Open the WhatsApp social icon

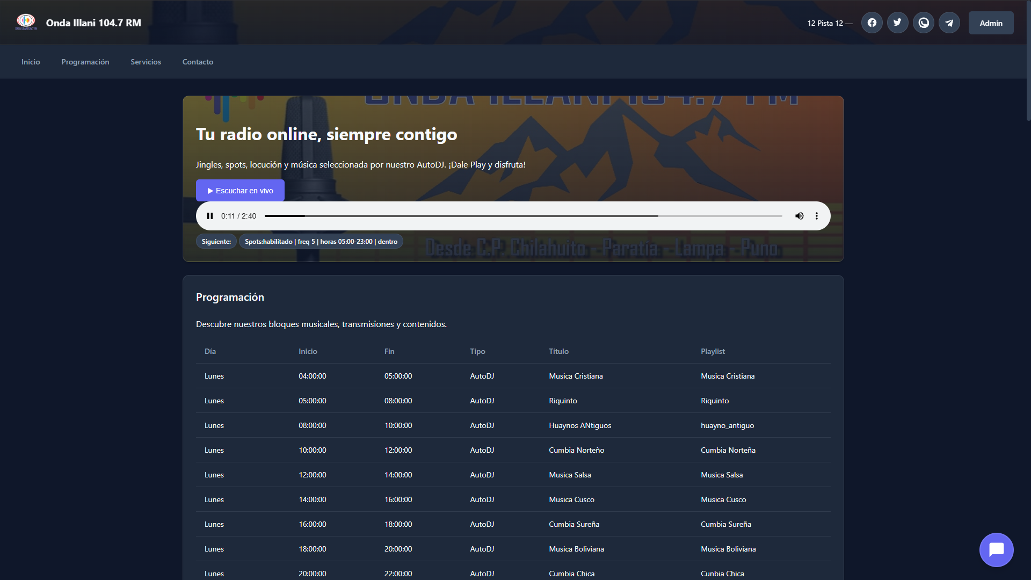pyautogui.click(x=923, y=23)
